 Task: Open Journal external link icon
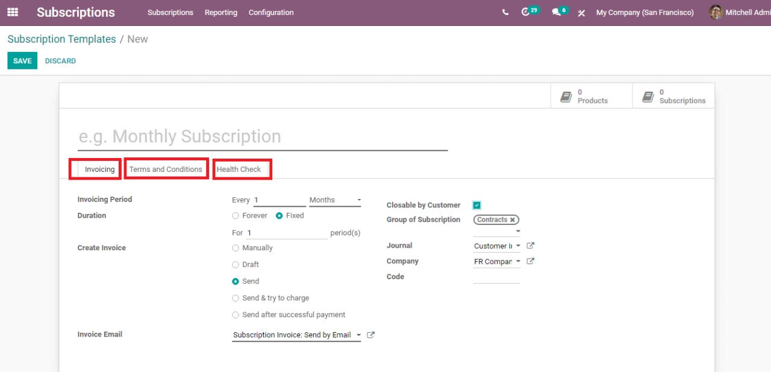pyautogui.click(x=531, y=245)
